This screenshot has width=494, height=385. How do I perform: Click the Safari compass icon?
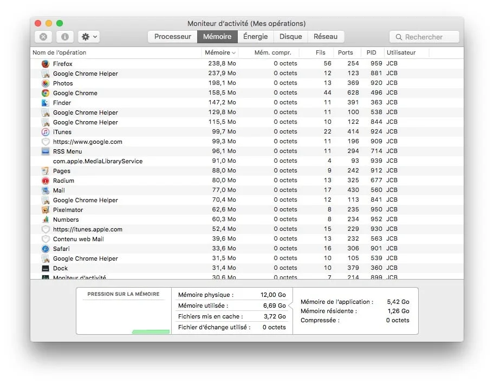click(45, 248)
